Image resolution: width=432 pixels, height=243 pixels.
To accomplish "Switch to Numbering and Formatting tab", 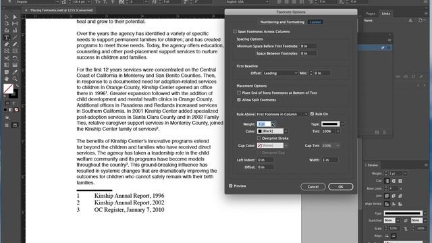I will point(282,22).
